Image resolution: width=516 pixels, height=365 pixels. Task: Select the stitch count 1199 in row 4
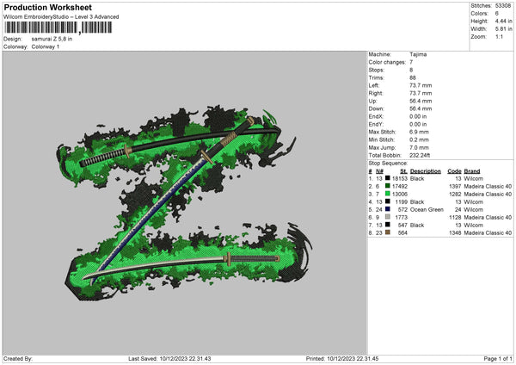(401, 202)
